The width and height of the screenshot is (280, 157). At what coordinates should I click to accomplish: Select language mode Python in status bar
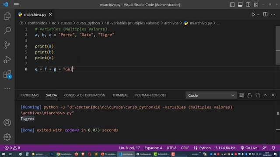click(205, 148)
